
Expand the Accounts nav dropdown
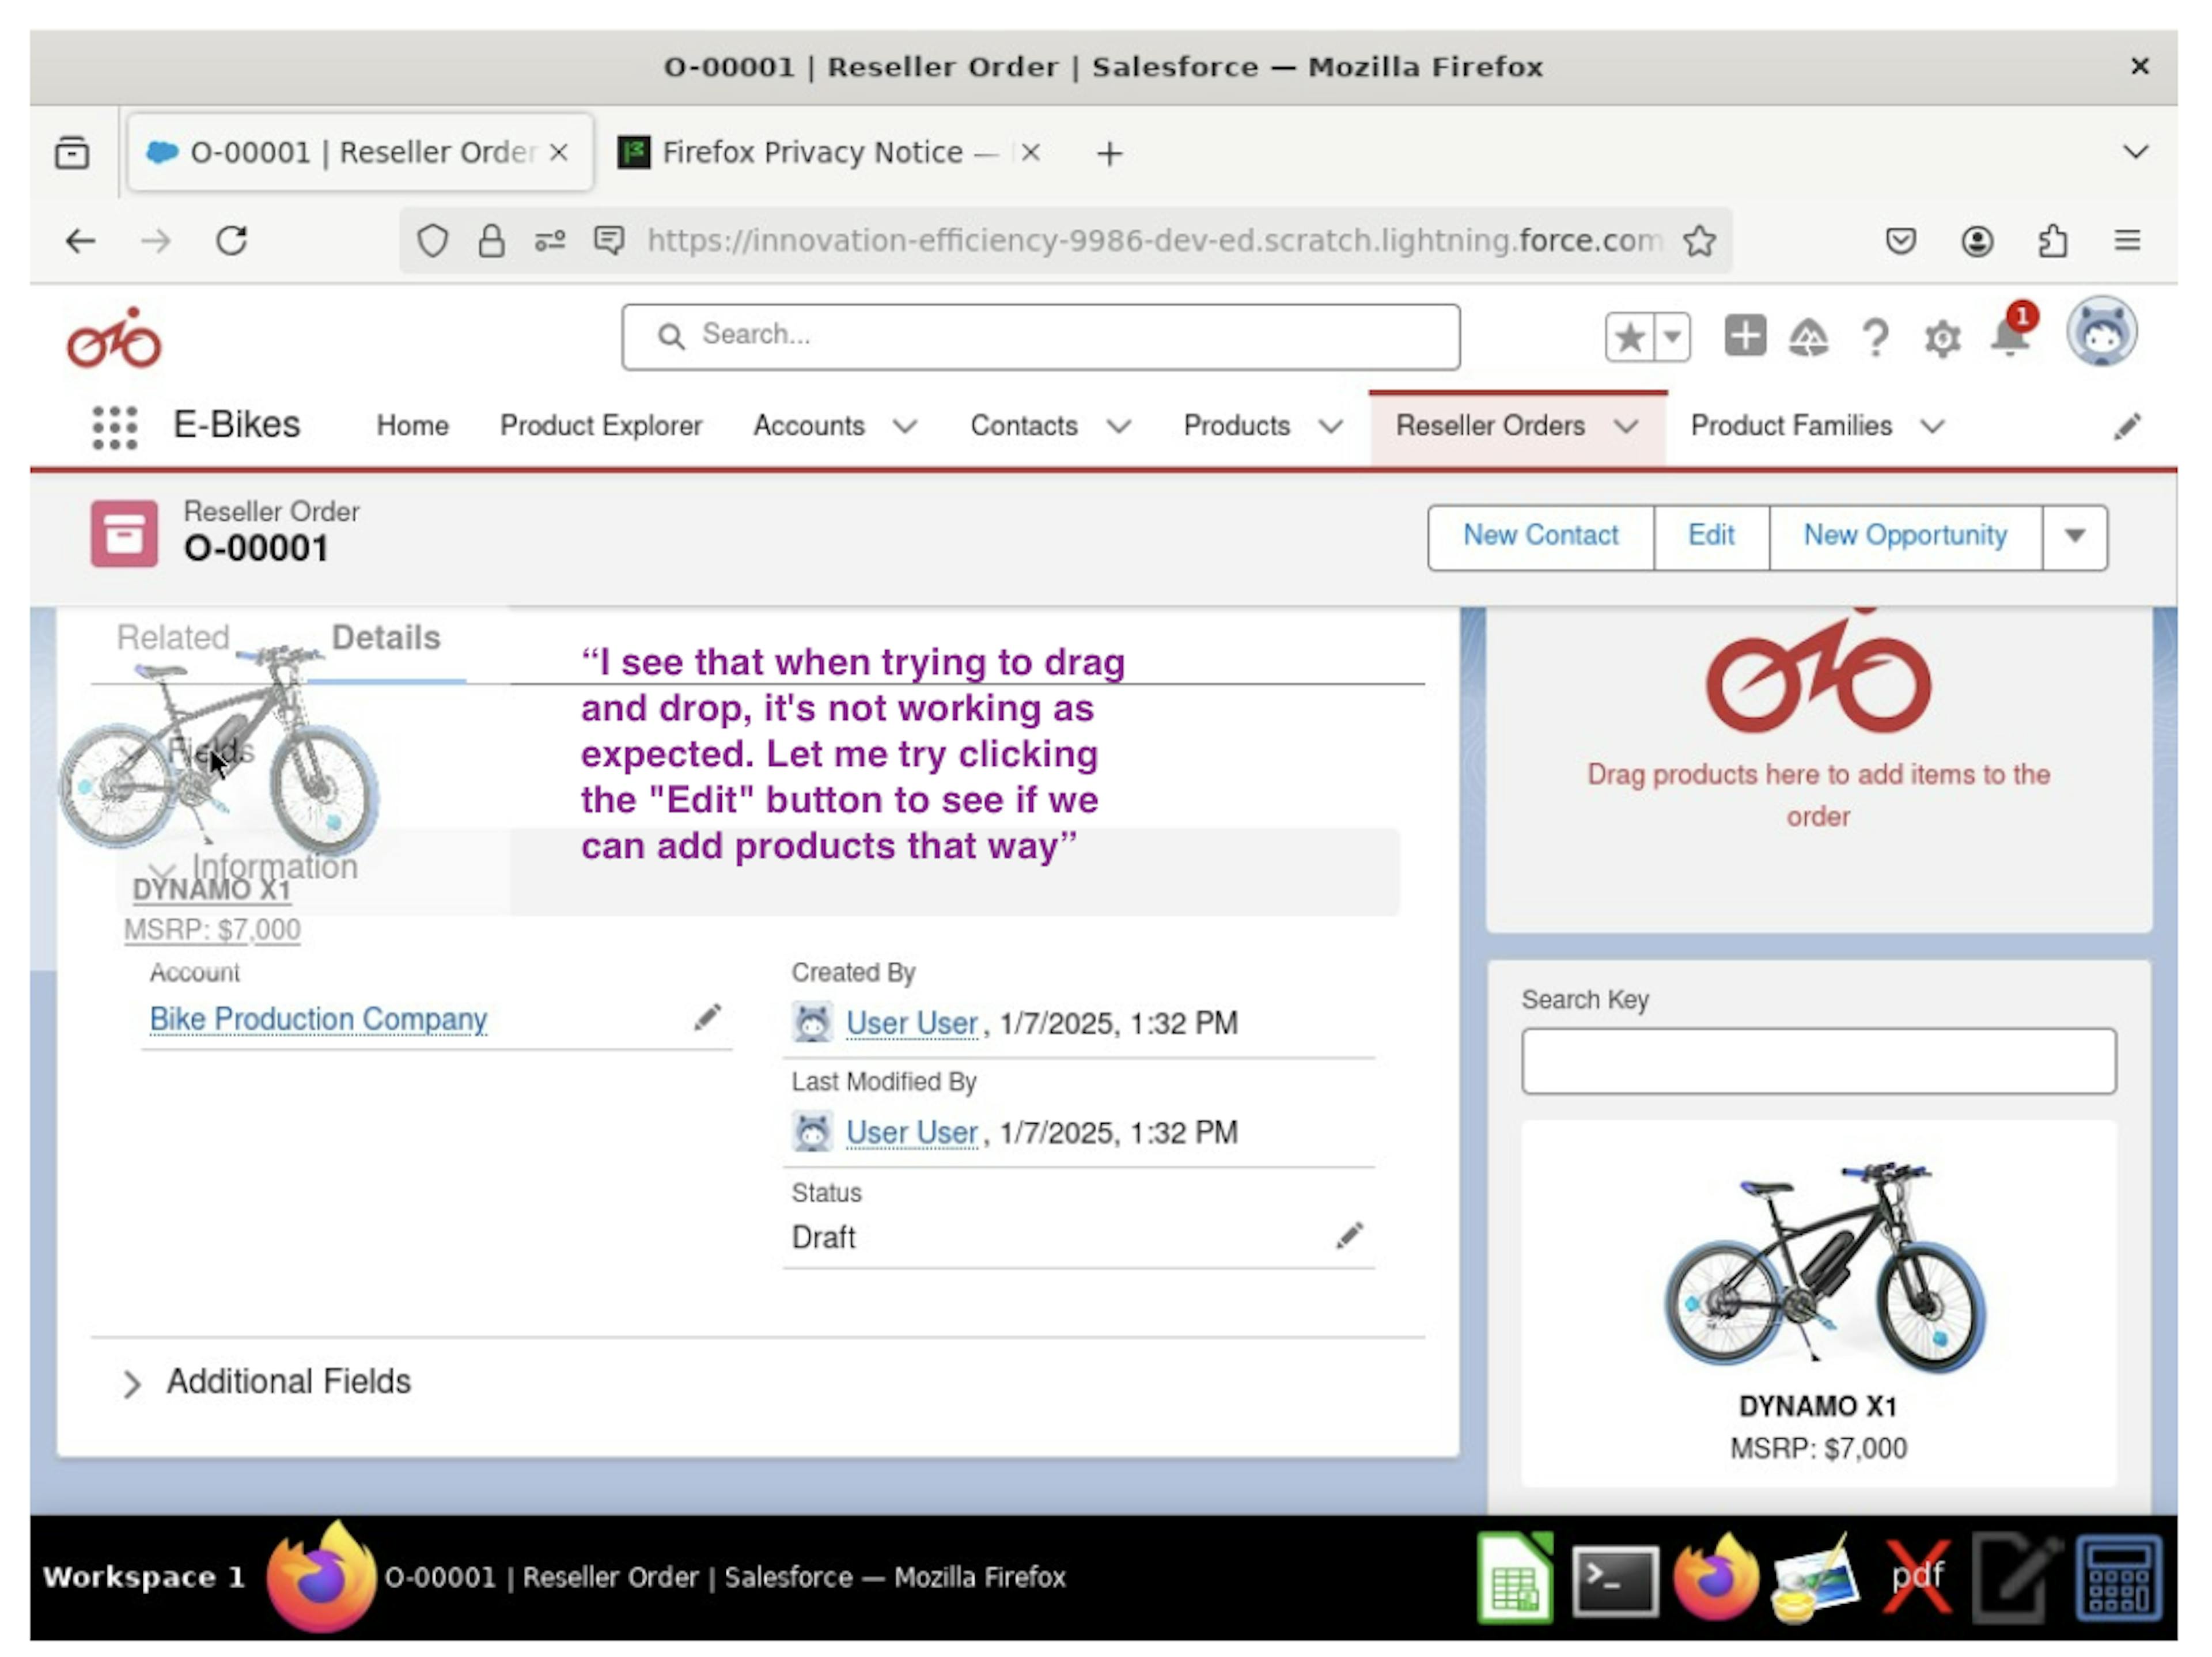click(905, 427)
